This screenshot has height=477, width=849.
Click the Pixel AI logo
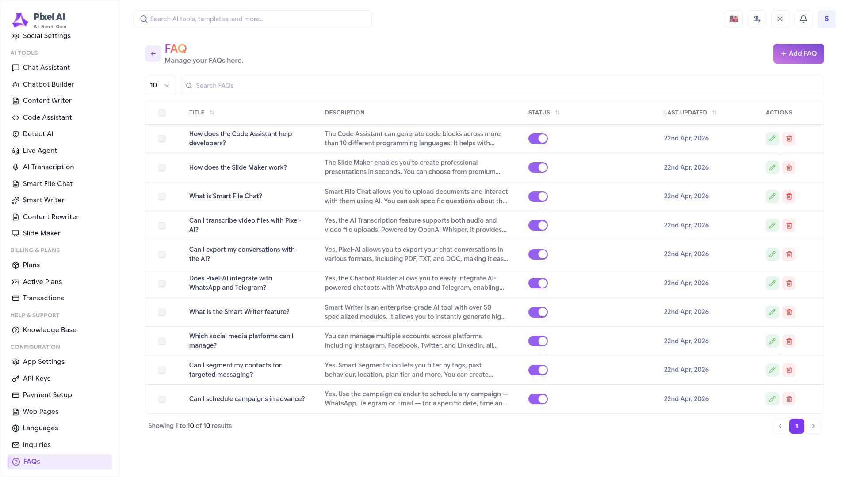(x=39, y=20)
